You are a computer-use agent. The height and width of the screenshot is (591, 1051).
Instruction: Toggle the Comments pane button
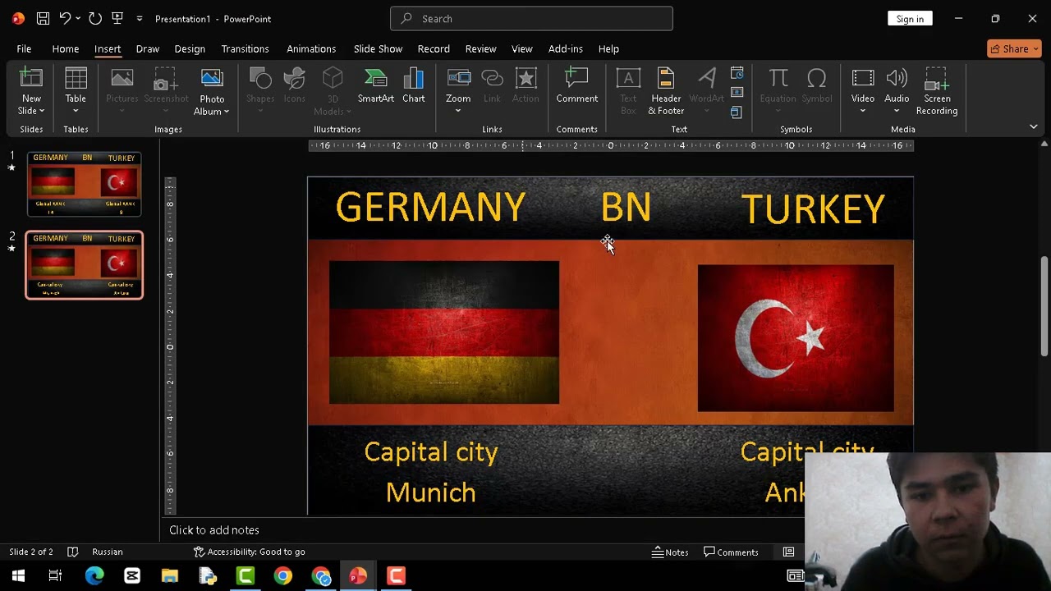731,552
